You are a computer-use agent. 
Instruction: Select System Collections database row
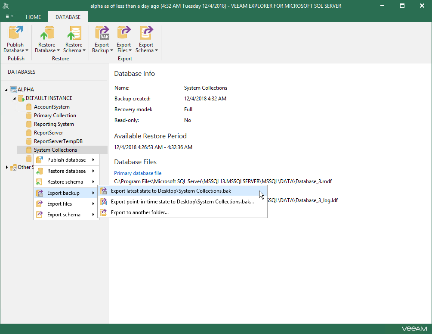tap(62, 150)
